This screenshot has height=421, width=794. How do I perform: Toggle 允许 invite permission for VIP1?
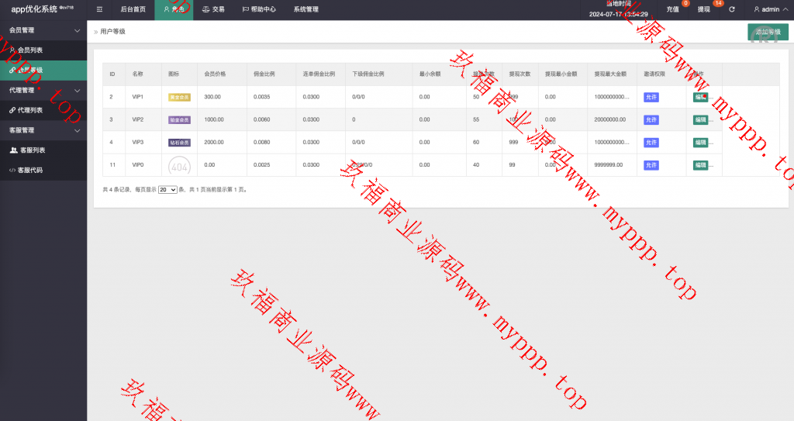651,97
